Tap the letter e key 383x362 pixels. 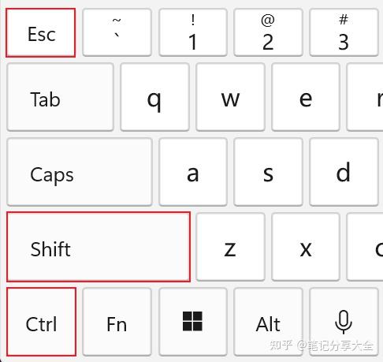coord(306,97)
